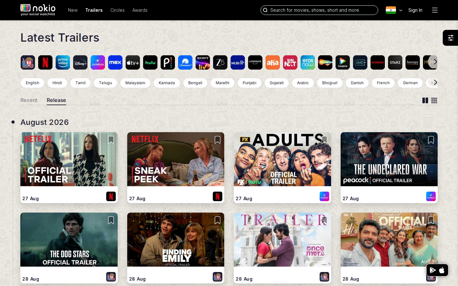Go to Trailers in navigation

point(94,10)
